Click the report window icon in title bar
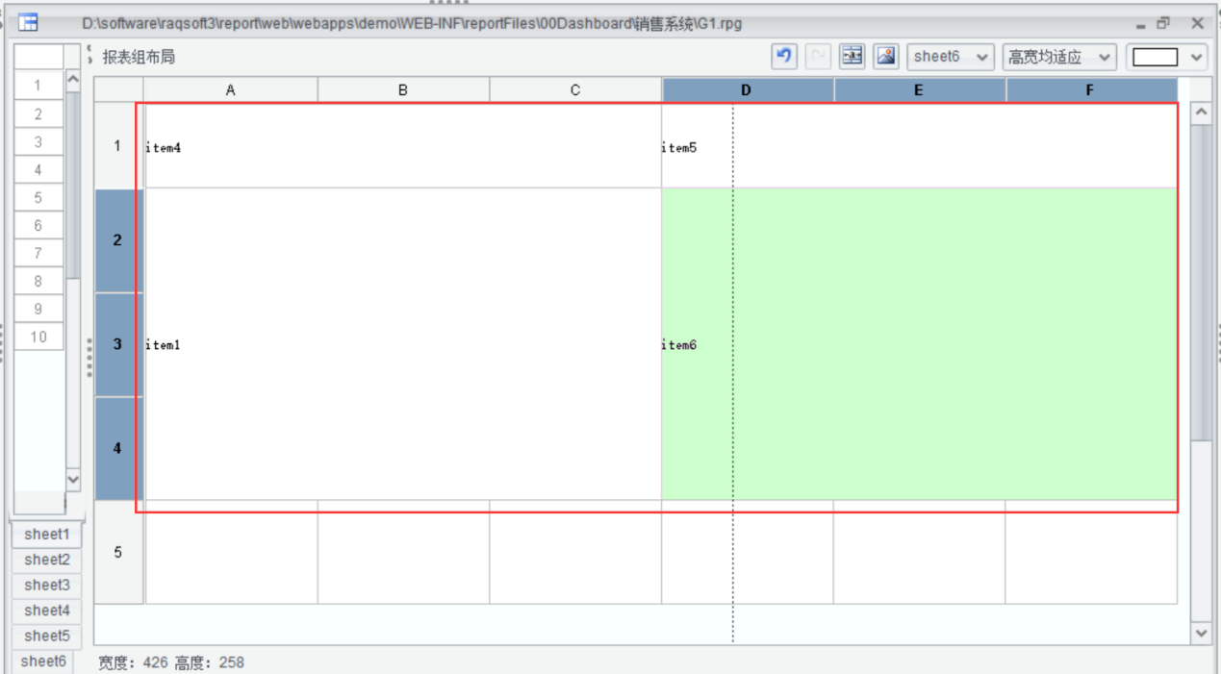Image resolution: width=1221 pixels, height=674 pixels. pyautogui.click(x=29, y=22)
